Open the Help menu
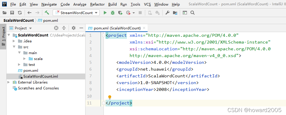 tap(176, 4)
